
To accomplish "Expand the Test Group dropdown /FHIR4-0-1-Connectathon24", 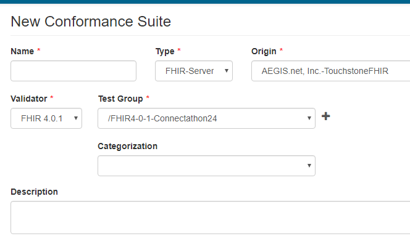I will [207, 118].
